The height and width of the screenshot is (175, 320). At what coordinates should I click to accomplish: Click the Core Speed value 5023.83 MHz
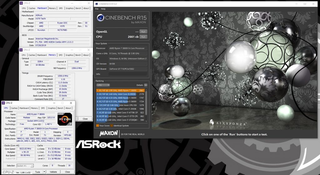[x=25, y=149]
